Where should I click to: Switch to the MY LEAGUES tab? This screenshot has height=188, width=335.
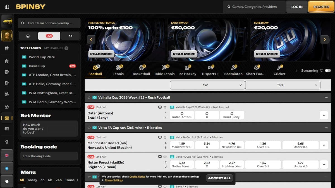point(56,48)
